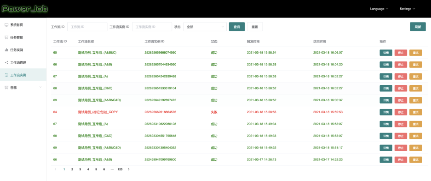
Task: Focus the 工作流 ID input field
Action: [x=87, y=27]
